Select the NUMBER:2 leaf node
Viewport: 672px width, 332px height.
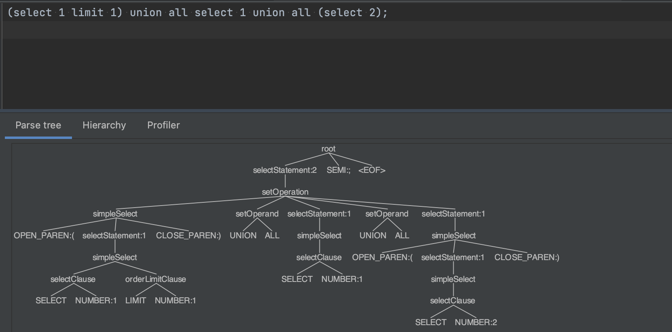(476, 322)
